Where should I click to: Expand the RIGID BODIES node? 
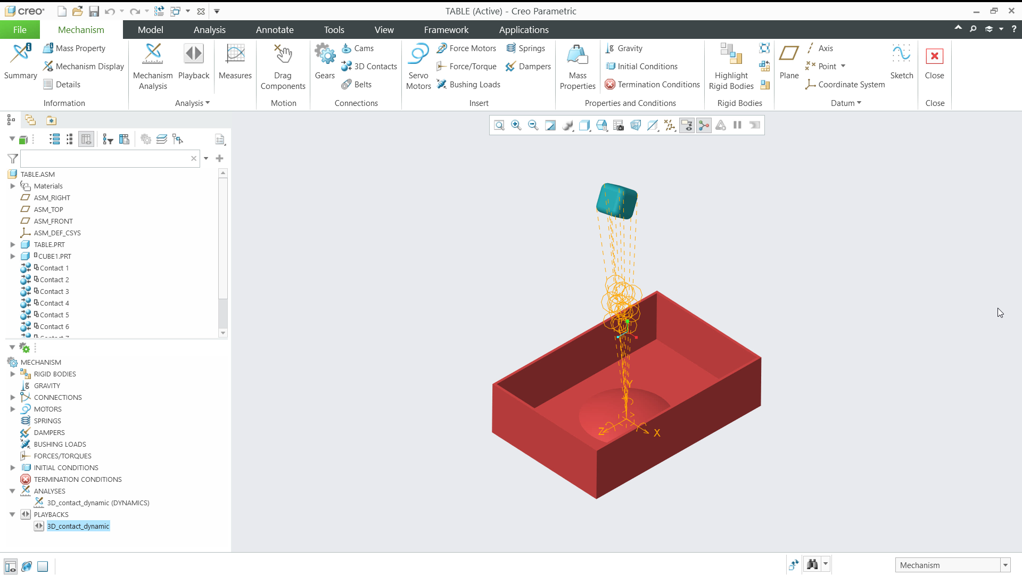tap(13, 374)
